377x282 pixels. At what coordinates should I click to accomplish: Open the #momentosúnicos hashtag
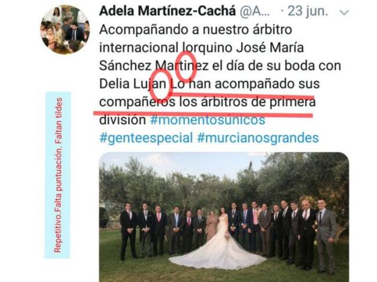208,120
